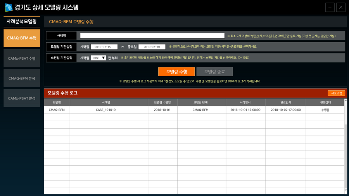Click the log table scrollbar up arrow

point(346,100)
